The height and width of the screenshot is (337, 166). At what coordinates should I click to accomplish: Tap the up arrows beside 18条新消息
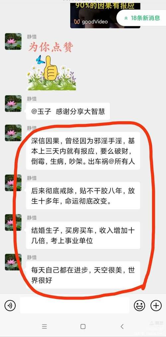126,18
